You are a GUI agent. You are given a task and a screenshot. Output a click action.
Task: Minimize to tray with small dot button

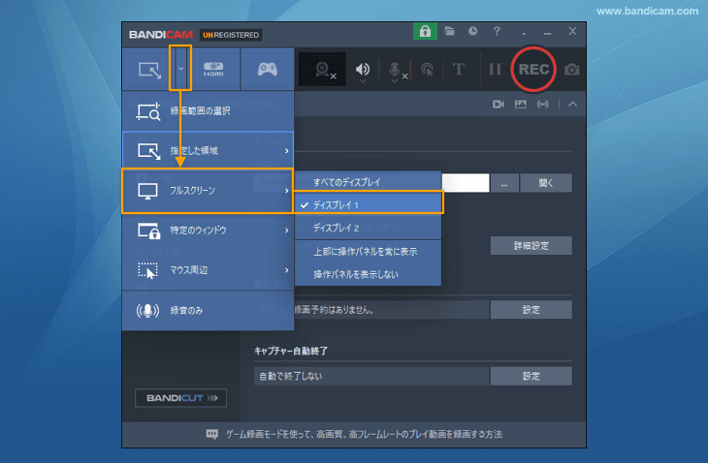tap(524, 34)
